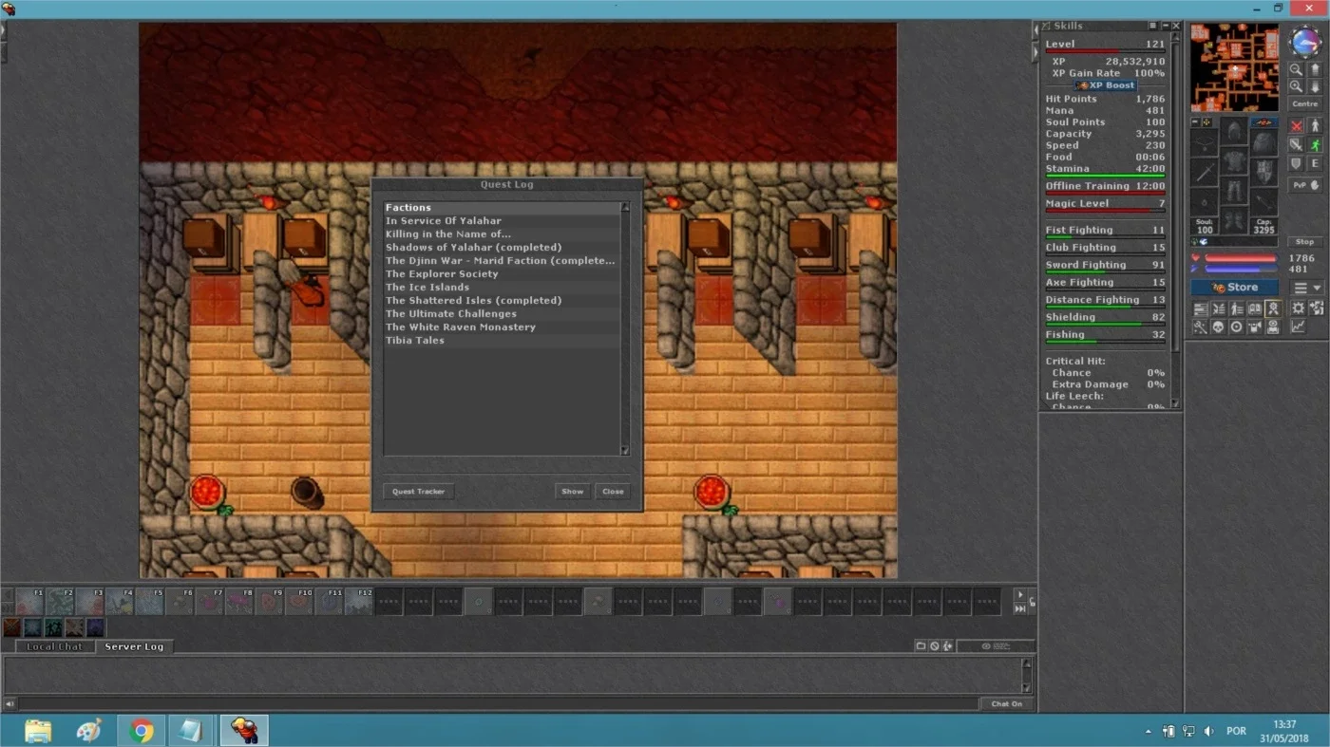Zoom in the minimap
Screen dimensions: 1330x747
(1296, 86)
